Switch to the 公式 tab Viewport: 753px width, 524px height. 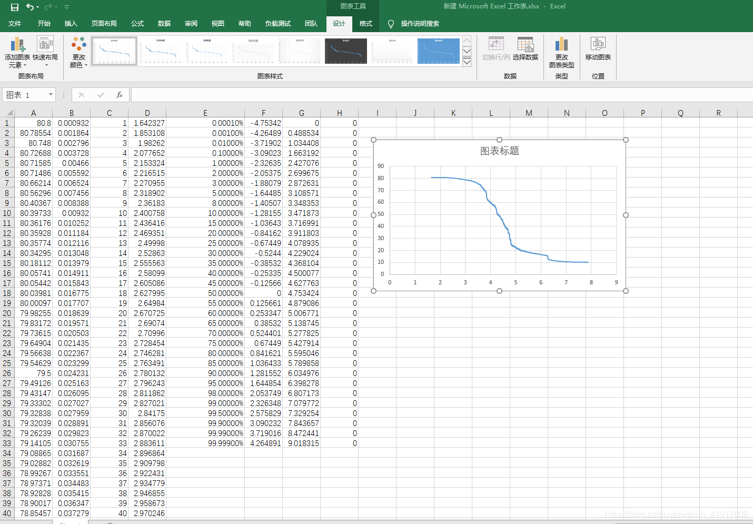tap(137, 24)
